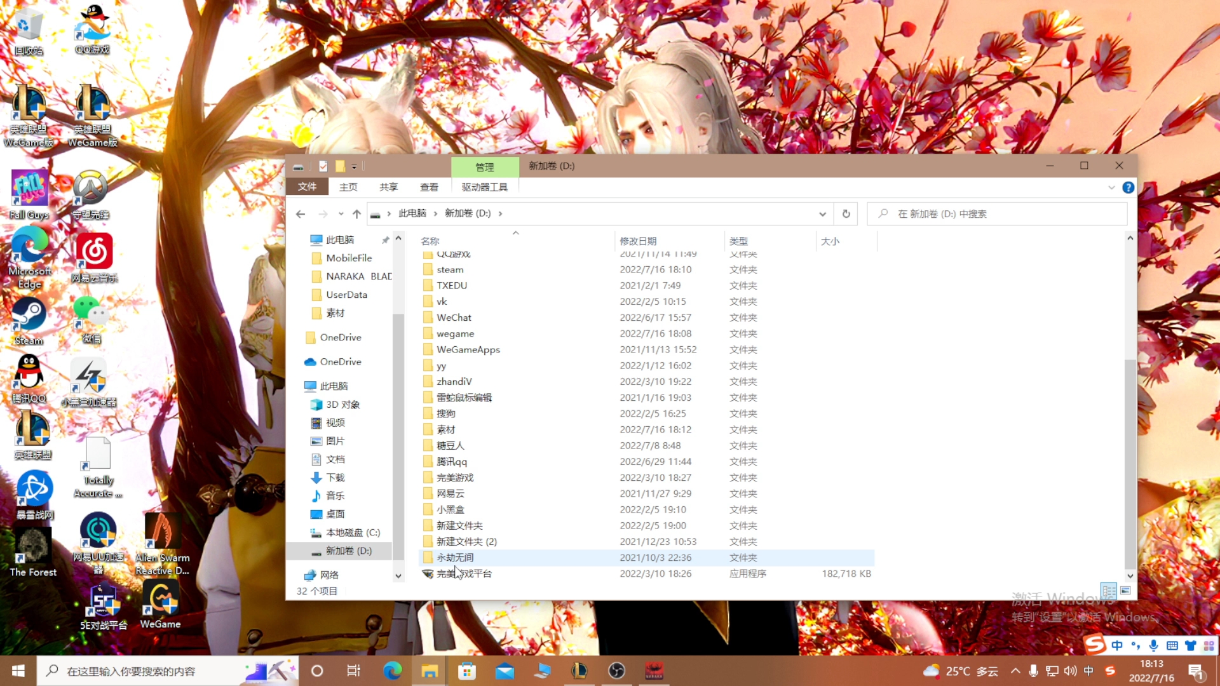Select the steam folder row
Image resolution: width=1220 pixels, height=686 pixels.
pos(647,269)
